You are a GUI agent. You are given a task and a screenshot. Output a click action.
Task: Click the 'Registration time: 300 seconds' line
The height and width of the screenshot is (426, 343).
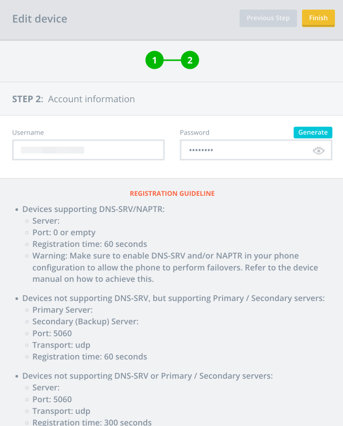pyautogui.click(x=92, y=422)
